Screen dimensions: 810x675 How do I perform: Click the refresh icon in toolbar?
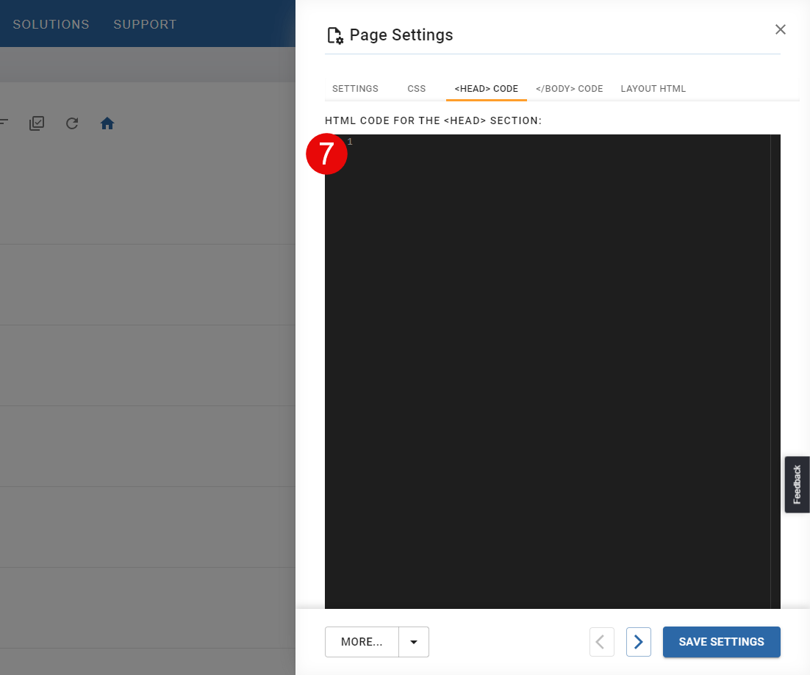(72, 123)
